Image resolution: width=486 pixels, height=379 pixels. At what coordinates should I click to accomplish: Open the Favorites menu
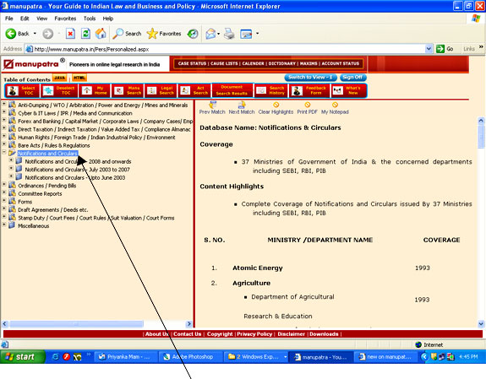coord(65,19)
